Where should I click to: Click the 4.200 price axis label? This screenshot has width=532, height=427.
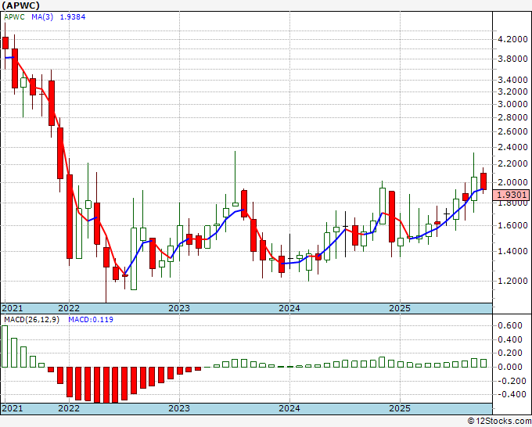512,39
